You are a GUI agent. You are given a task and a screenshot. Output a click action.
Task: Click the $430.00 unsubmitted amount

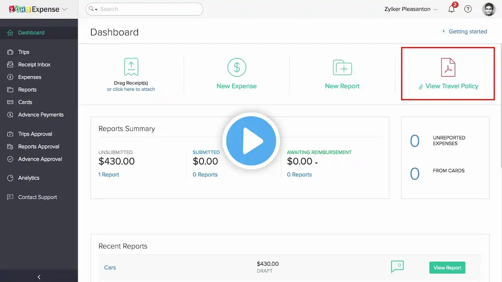(x=116, y=161)
